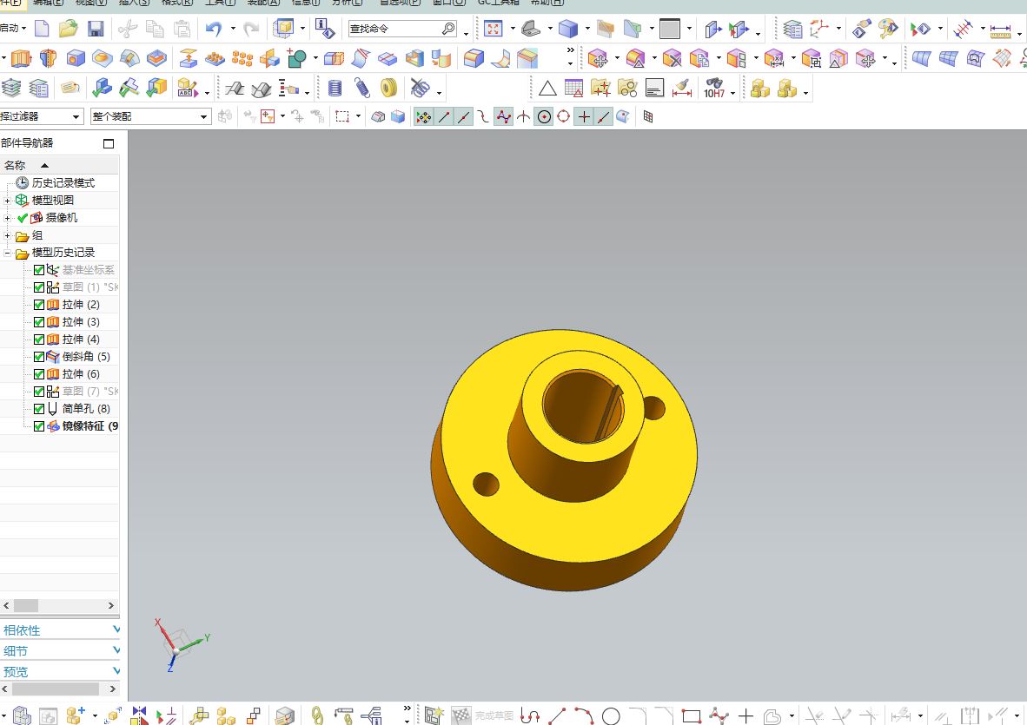This screenshot has width=1027, height=725.
Task: Select the 镜像特征 (9) tree item
Action: [x=90, y=426]
